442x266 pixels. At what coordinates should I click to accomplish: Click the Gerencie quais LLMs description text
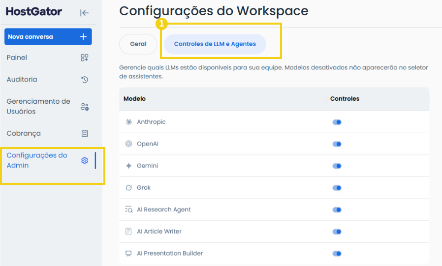point(274,72)
